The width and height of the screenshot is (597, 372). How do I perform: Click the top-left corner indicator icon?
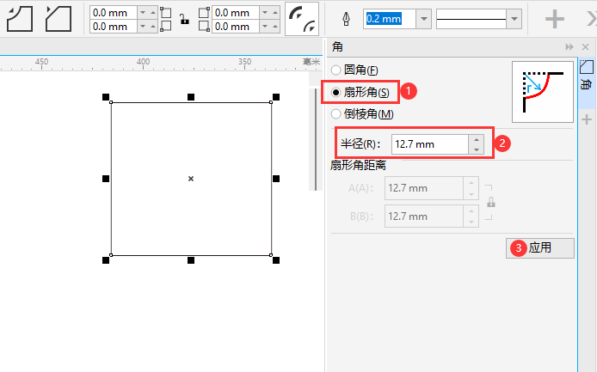pos(166,13)
